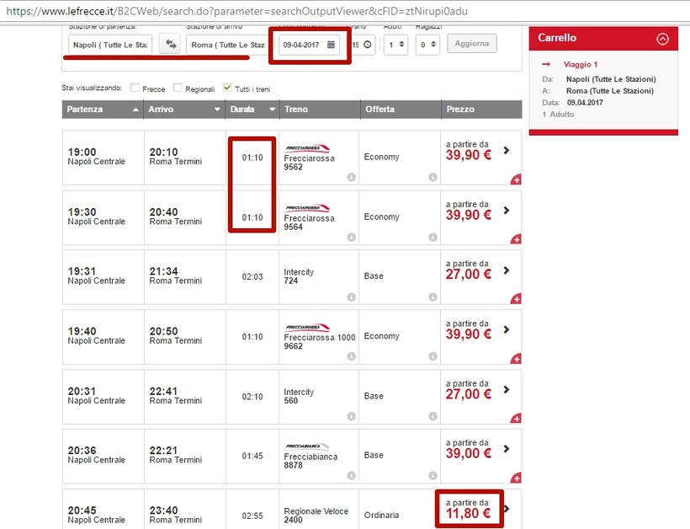Click the Aggiorna button
The image size is (690, 529).
pos(471,44)
